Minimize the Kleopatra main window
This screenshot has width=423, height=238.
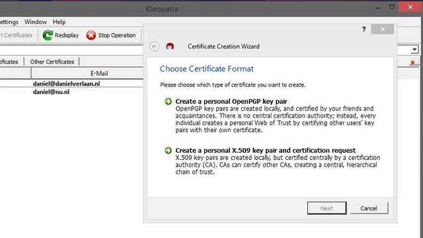pyautogui.click(x=378, y=8)
